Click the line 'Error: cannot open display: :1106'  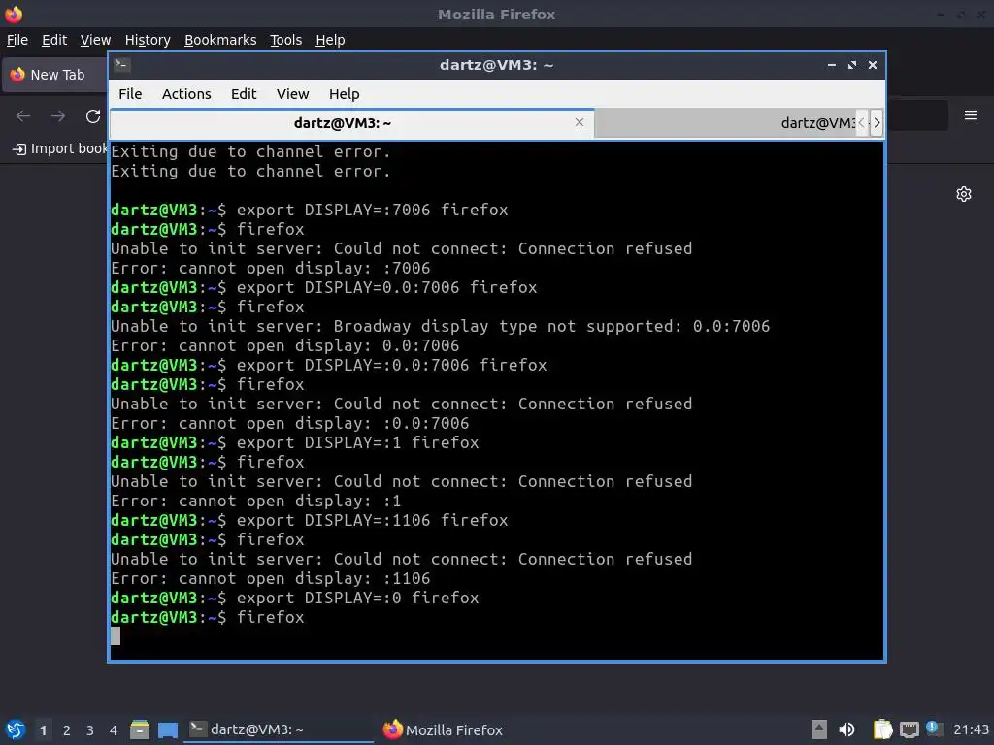click(x=271, y=578)
